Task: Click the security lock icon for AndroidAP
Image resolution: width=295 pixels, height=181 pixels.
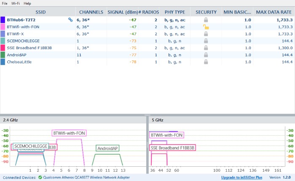Action: coord(206,55)
